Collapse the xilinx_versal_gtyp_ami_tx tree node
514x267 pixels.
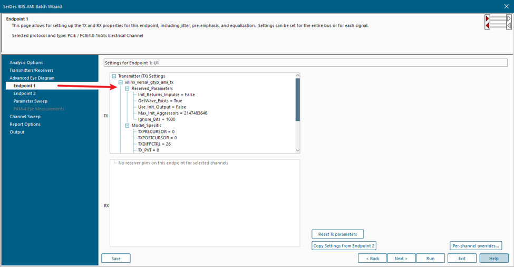point(121,82)
